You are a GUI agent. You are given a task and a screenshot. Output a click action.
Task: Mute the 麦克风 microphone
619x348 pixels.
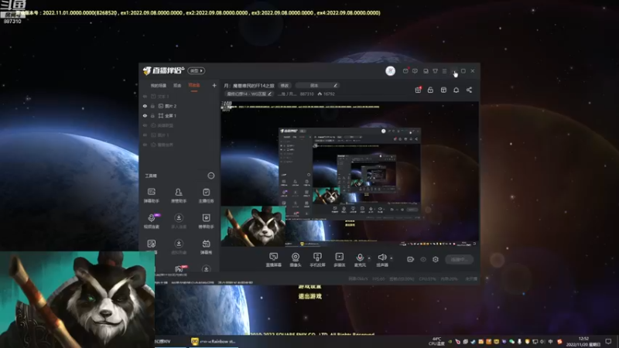(360, 260)
